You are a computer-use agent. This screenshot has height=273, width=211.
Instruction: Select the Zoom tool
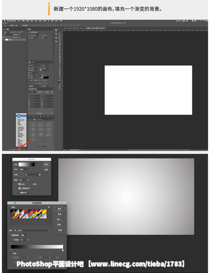click(60, 76)
